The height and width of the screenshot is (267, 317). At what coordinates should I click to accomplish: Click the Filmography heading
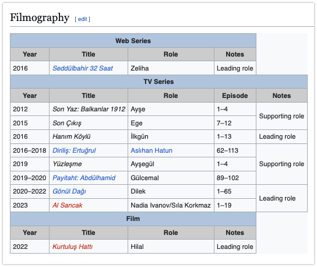tap(40, 17)
